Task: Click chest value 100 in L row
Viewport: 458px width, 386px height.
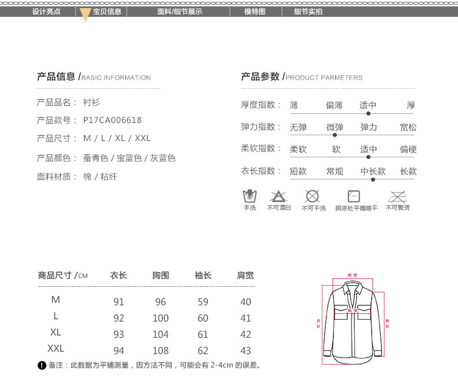Action: 161,318
